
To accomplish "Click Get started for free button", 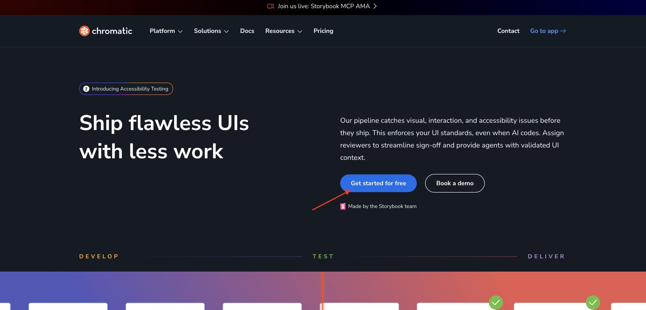I will click(378, 183).
